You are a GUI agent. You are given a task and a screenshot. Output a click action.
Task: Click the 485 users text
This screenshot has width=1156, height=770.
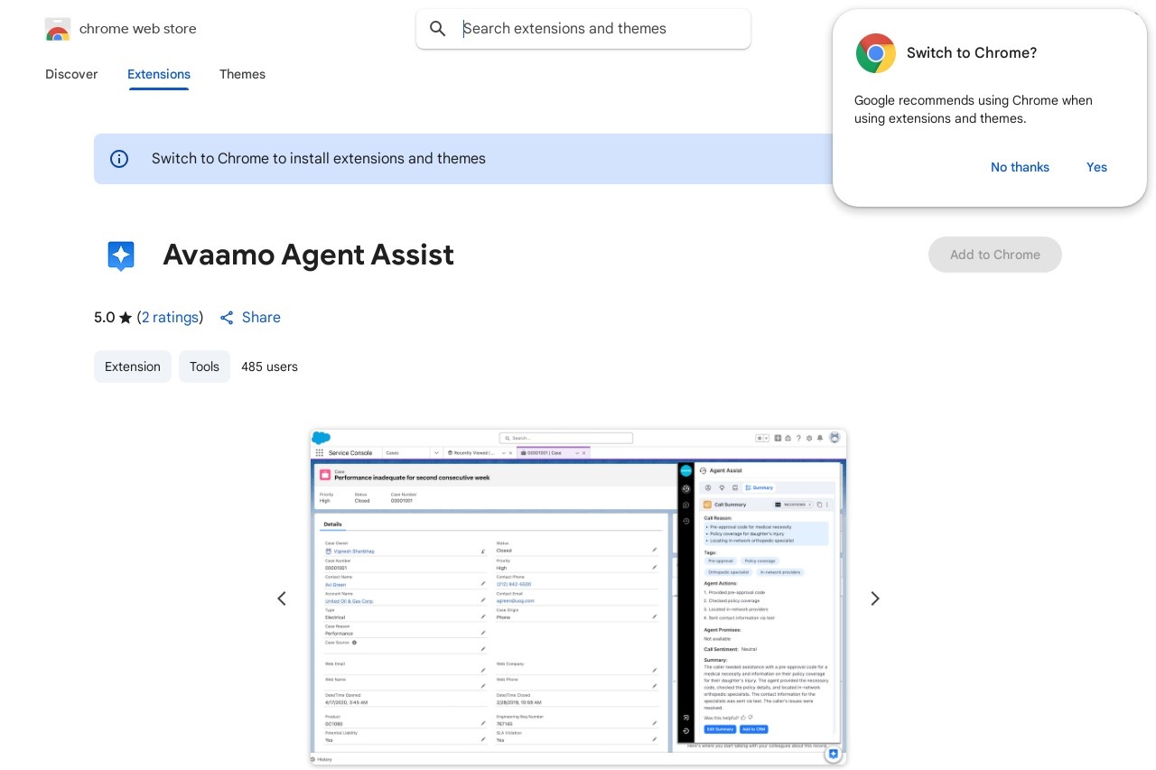pyautogui.click(x=269, y=366)
